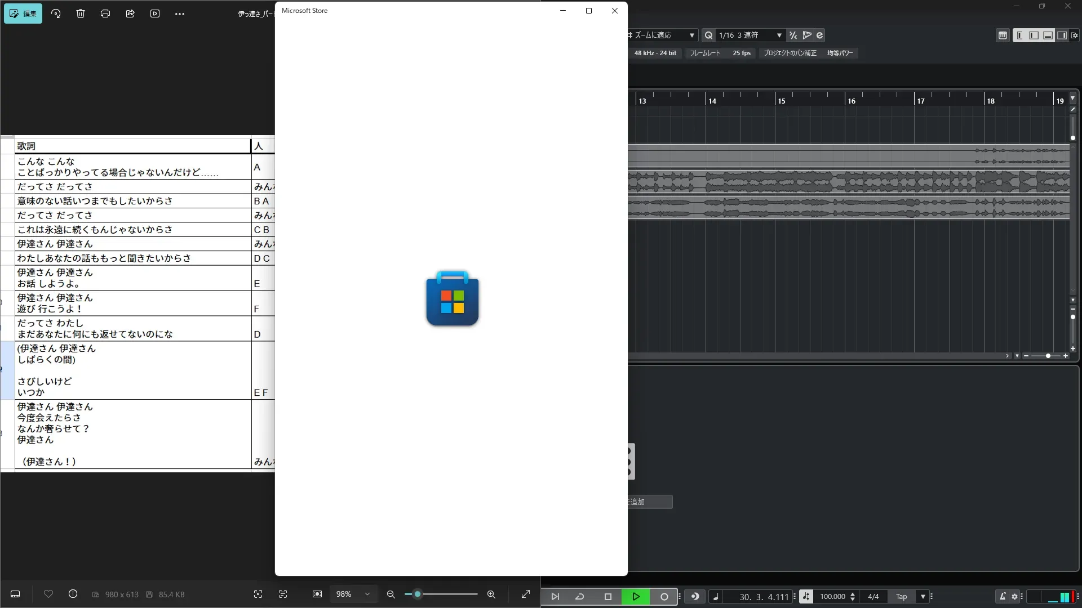Click the 編集 edit button in Photos

(x=23, y=14)
